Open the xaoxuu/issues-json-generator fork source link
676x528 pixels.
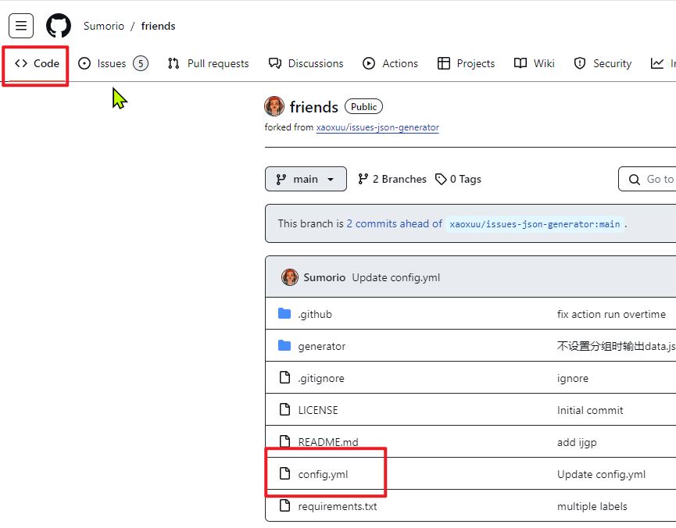click(x=377, y=127)
